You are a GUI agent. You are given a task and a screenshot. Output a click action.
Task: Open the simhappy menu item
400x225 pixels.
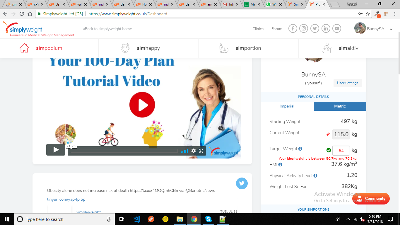148,48
